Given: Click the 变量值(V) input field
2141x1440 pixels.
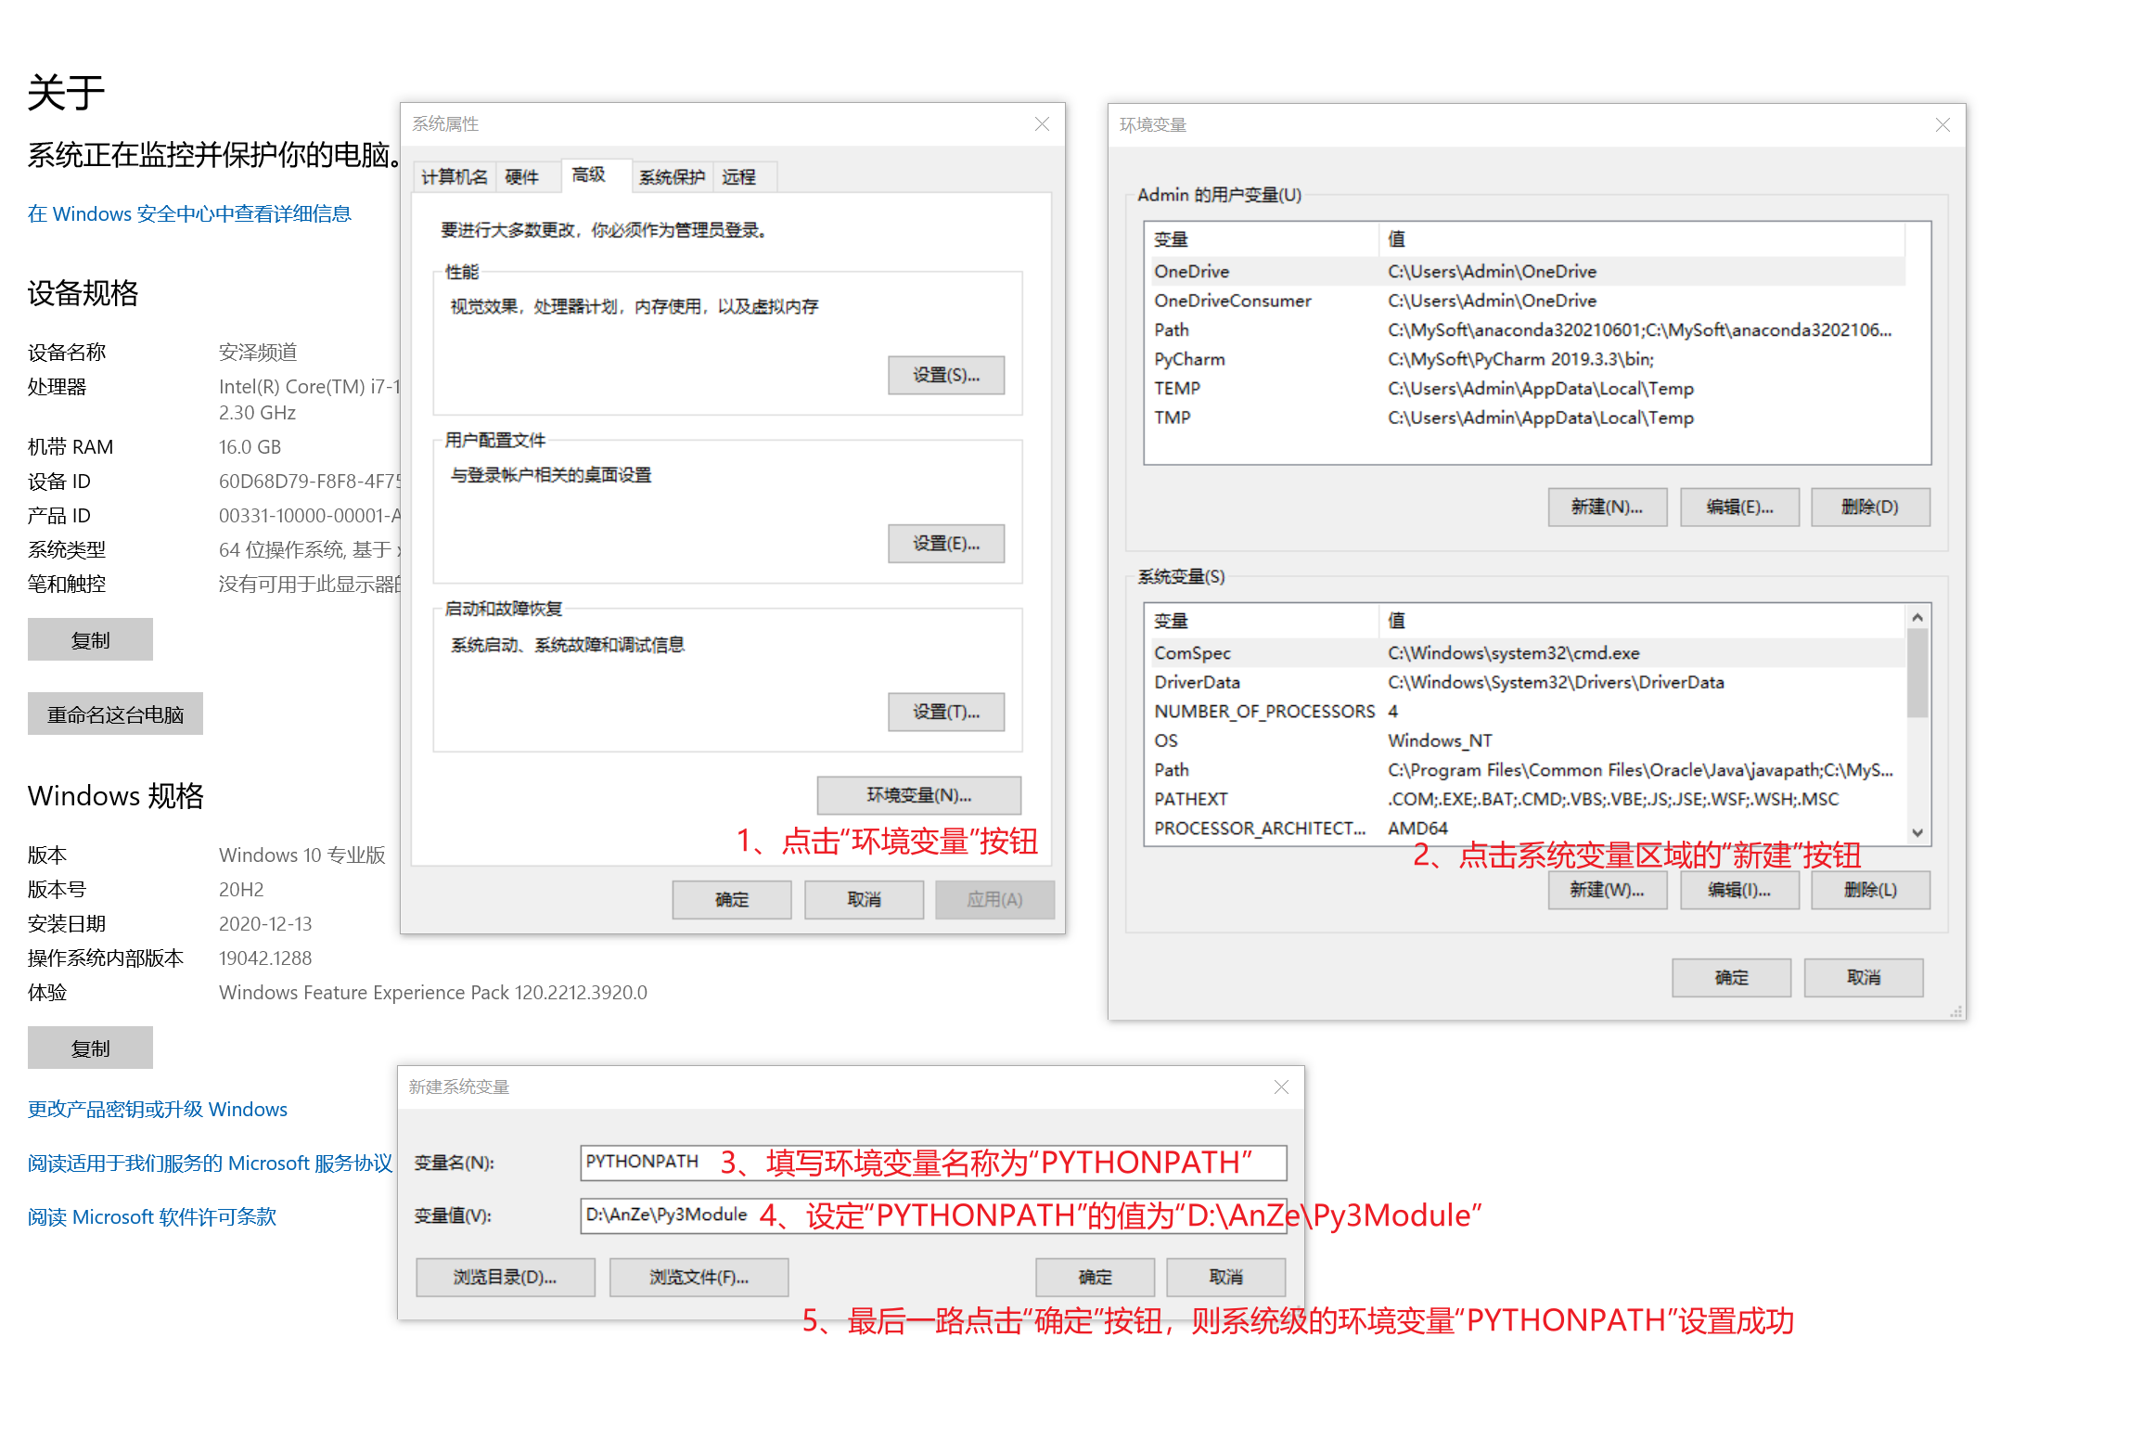Looking at the screenshot, I should (933, 1215).
